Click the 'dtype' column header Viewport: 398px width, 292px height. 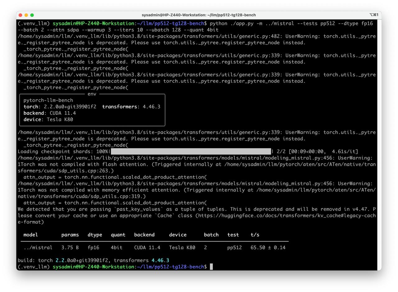point(95,235)
